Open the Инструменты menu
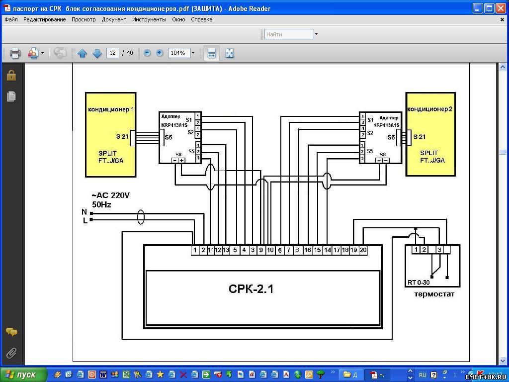Screen dimensions: 509x382 click(x=149, y=19)
